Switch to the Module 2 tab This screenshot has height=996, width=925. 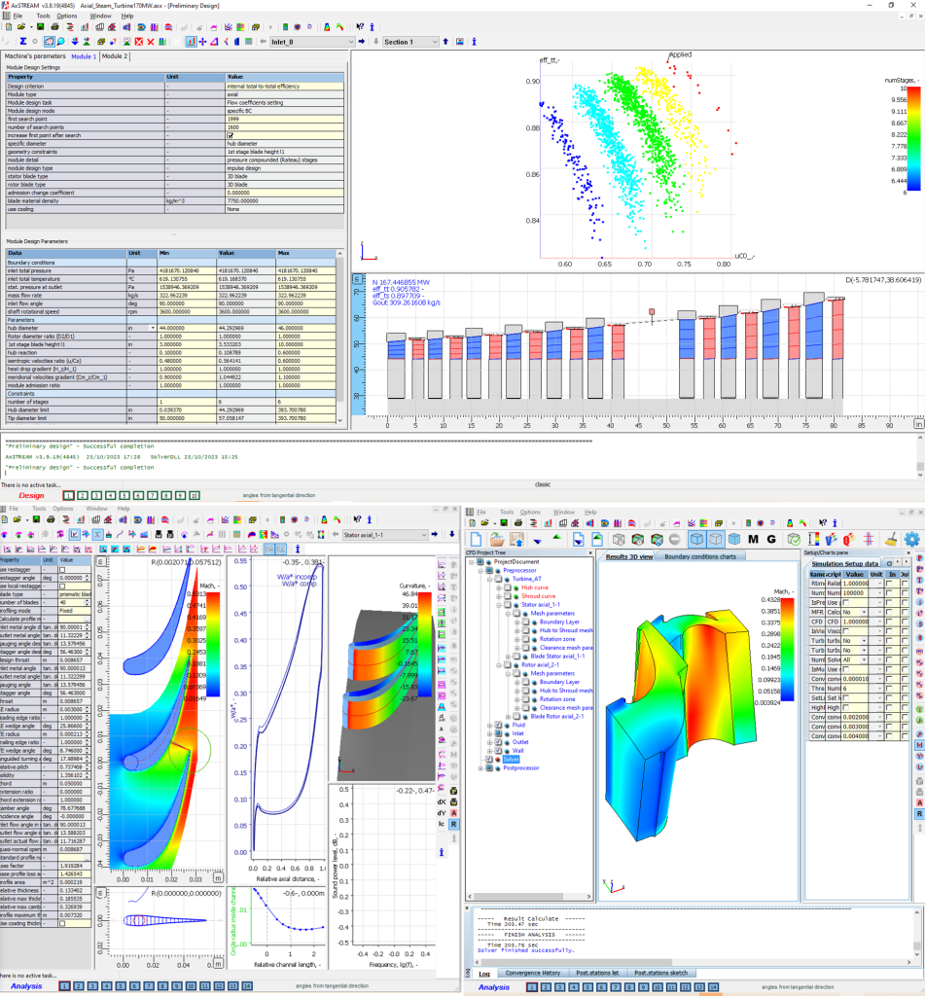[115, 56]
